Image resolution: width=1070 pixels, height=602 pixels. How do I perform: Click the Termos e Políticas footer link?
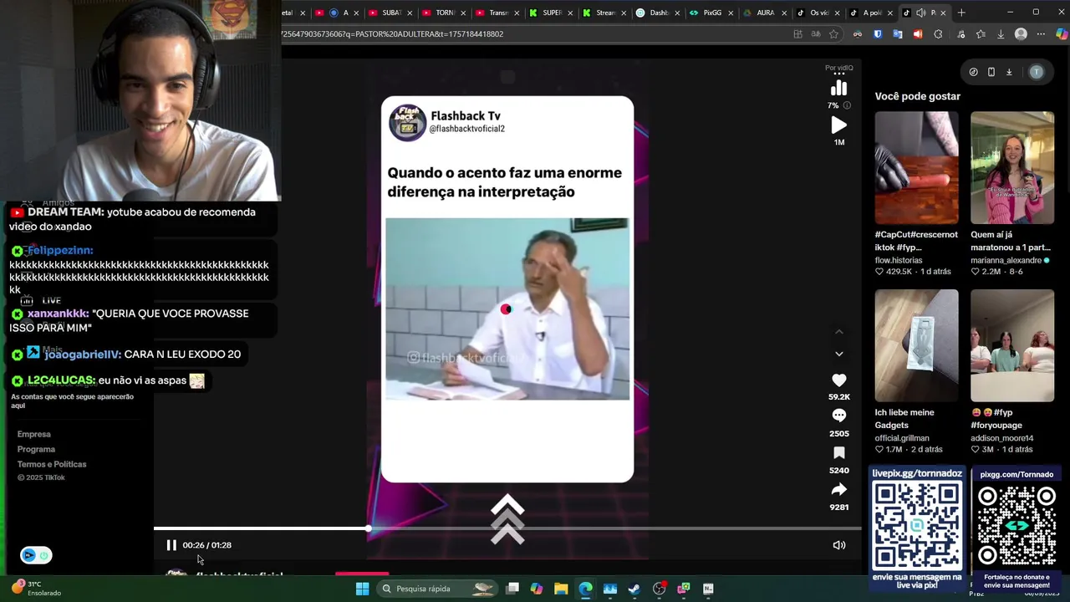click(x=52, y=464)
